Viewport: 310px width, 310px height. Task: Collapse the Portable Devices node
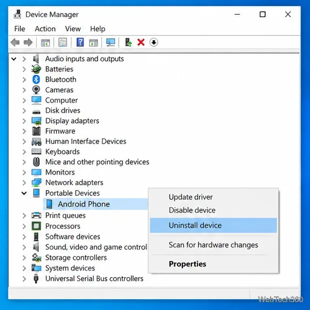point(24,193)
